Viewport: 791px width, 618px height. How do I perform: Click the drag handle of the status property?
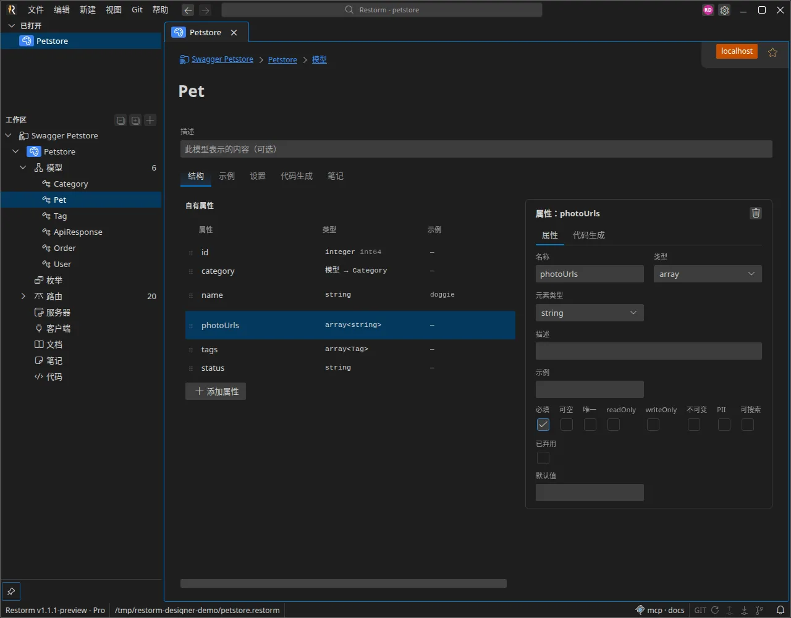(191, 368)
